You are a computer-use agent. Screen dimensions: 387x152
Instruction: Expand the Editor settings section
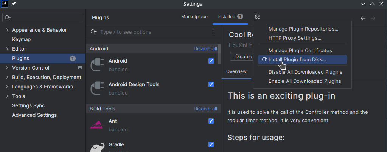(x=7, y=49)
